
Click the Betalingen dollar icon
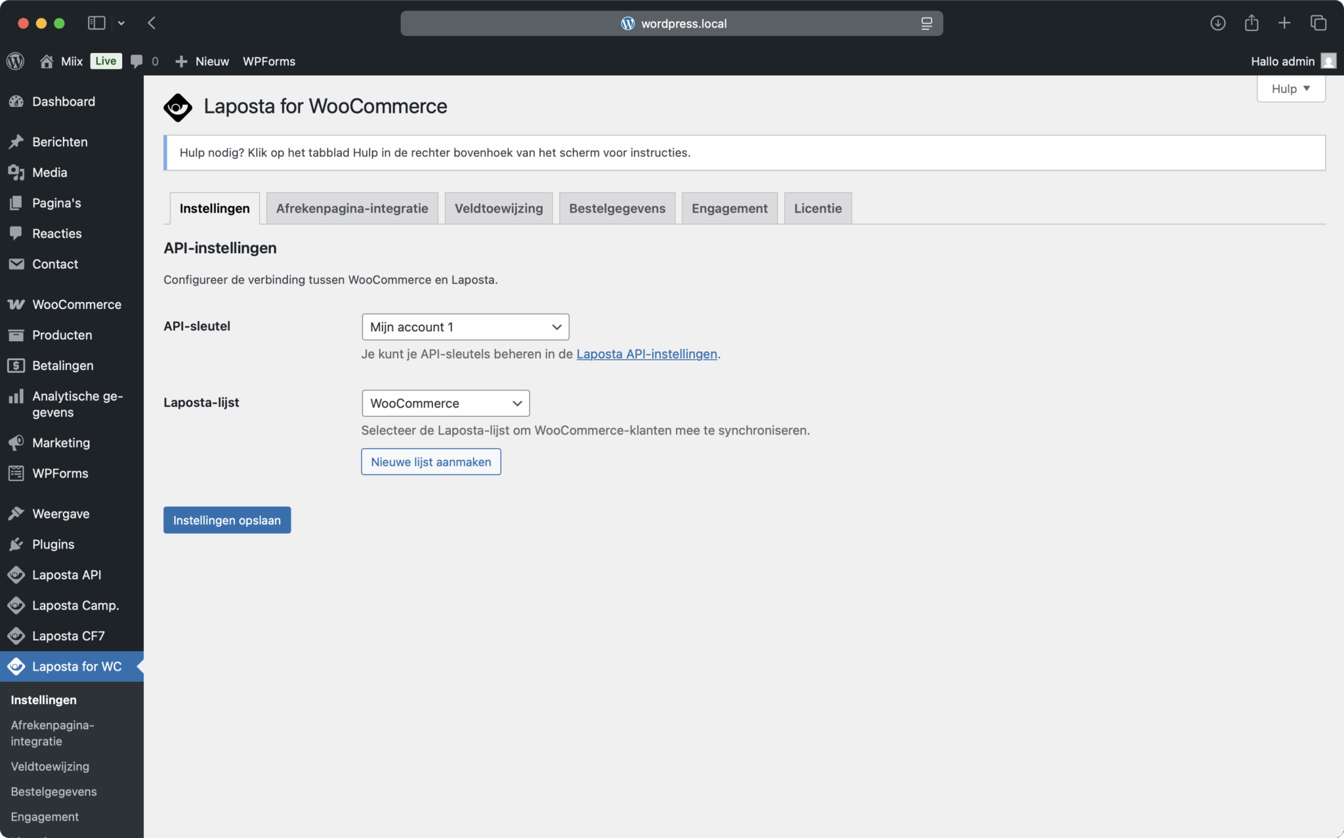[x=16, y=366]
